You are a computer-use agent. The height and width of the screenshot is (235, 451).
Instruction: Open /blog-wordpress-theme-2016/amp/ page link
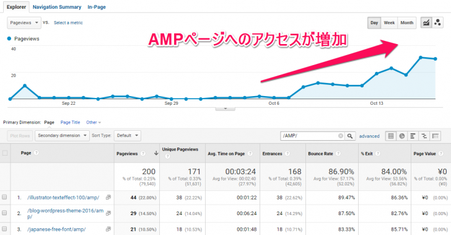(65, 213)
